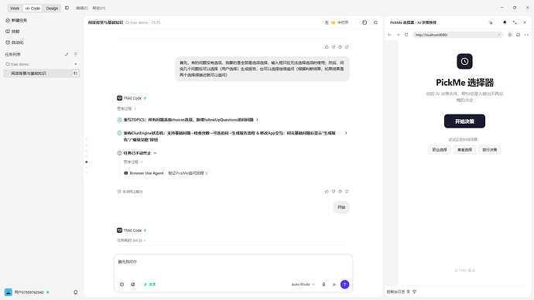Click bell icon in preview panel header

pyautogui.click(x=505, y=22)
